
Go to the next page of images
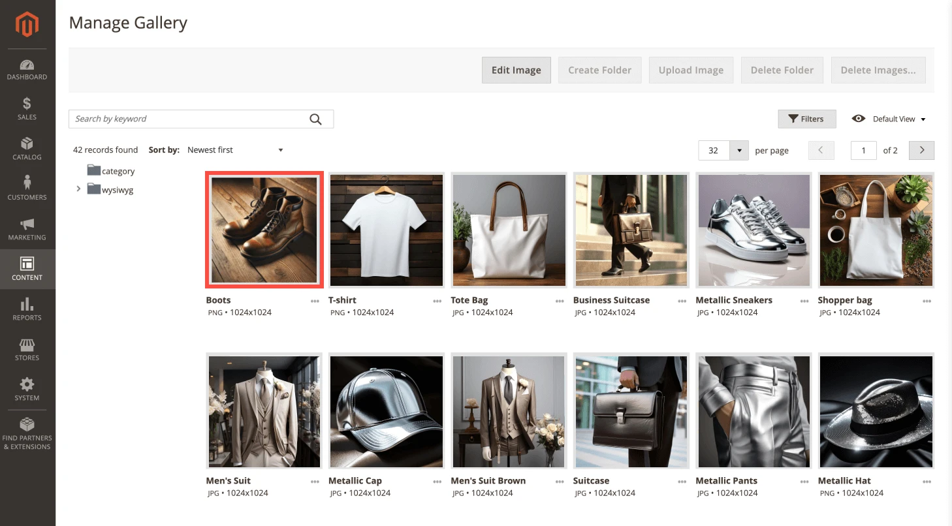tap(921, 150)
